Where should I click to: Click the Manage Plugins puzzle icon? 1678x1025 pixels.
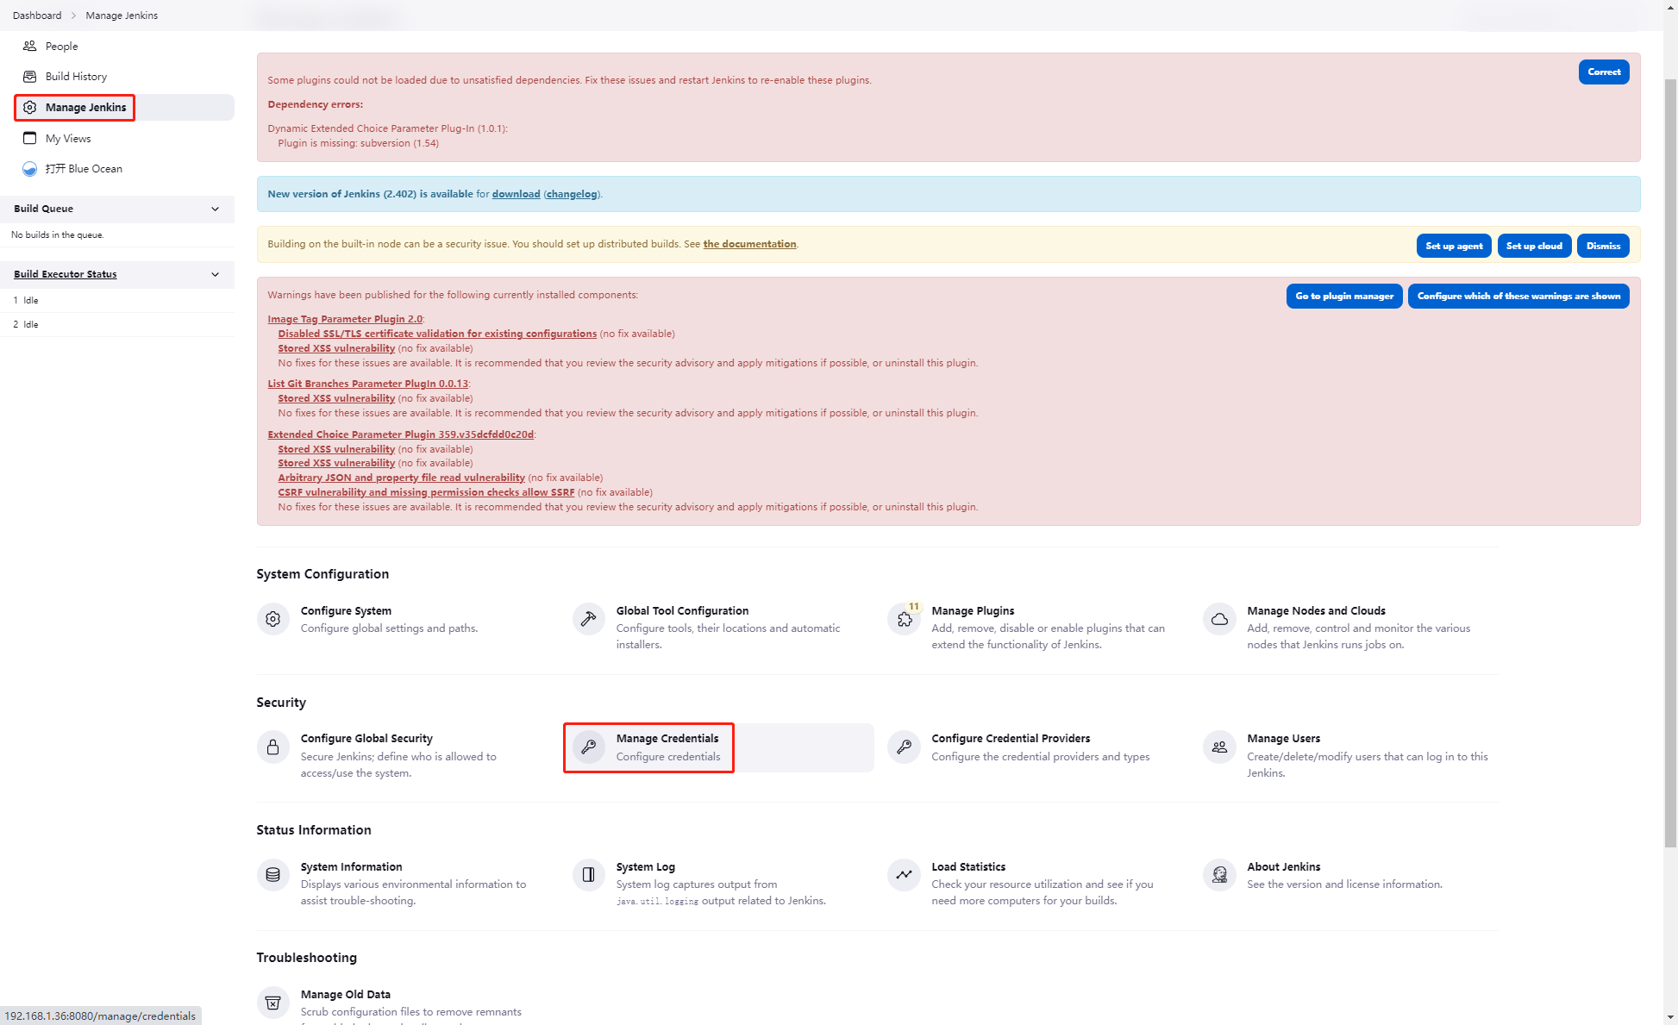(x=904, y=619)
